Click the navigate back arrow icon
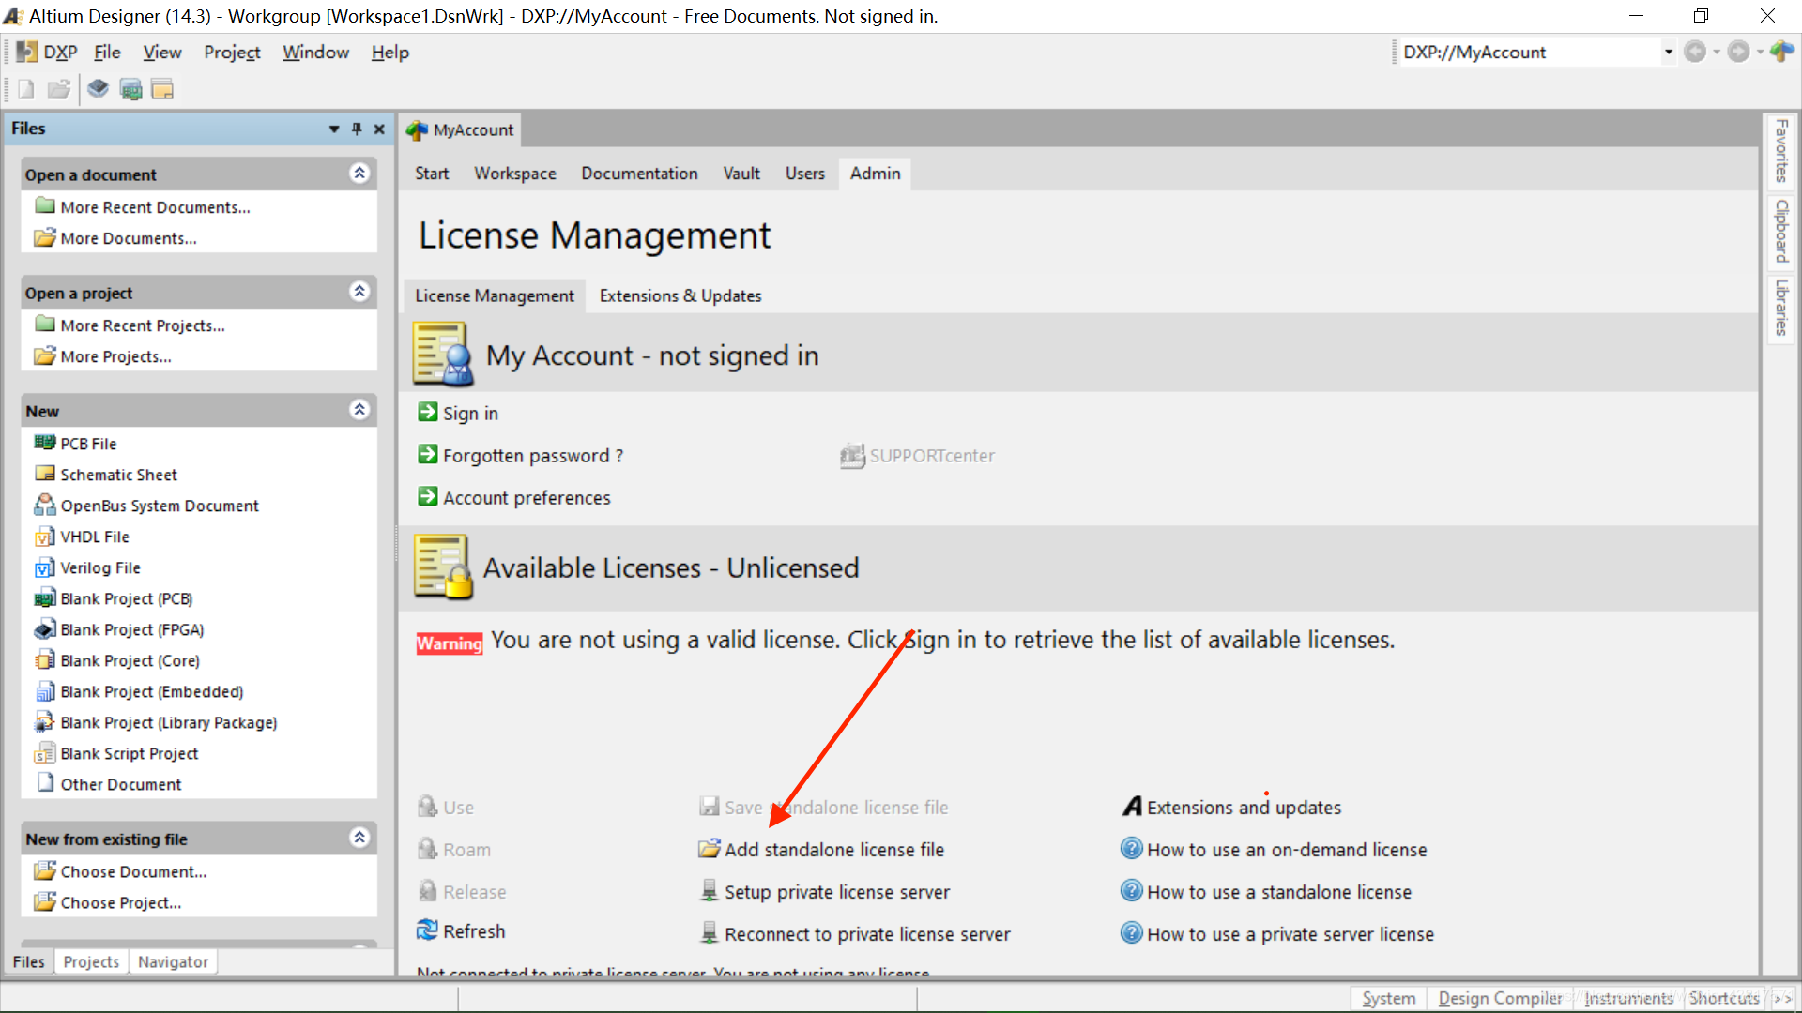Viewport: 1802px width, 1013px height. pos(1695,52)
